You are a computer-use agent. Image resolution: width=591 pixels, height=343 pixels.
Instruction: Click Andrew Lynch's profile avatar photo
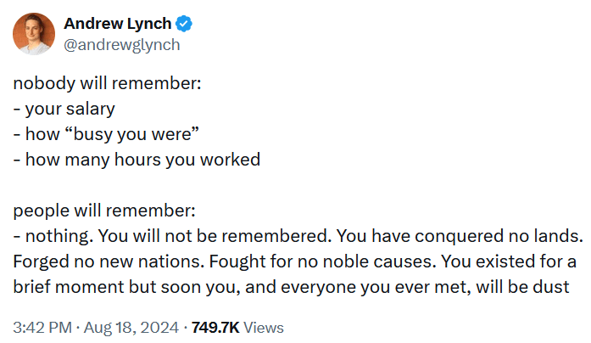pyautogui.click(x=34, y=34)
